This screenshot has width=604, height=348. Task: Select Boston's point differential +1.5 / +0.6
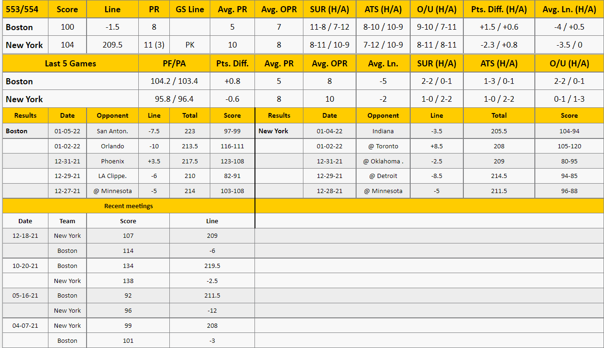pos(499,27)
